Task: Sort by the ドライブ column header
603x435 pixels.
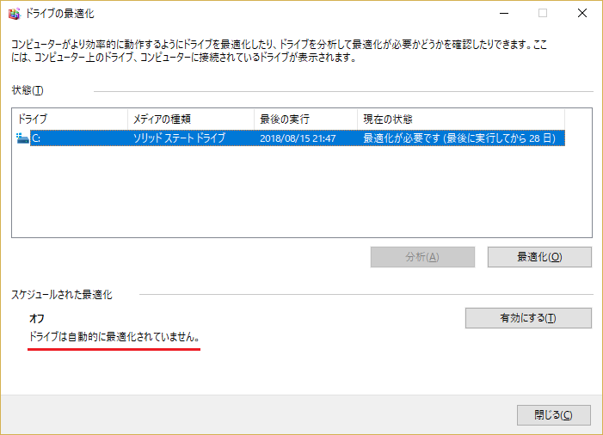Action: point(69,119)
